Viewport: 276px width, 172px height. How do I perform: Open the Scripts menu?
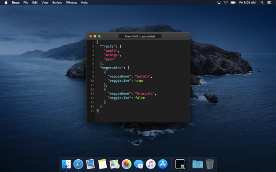click(57, 3)
